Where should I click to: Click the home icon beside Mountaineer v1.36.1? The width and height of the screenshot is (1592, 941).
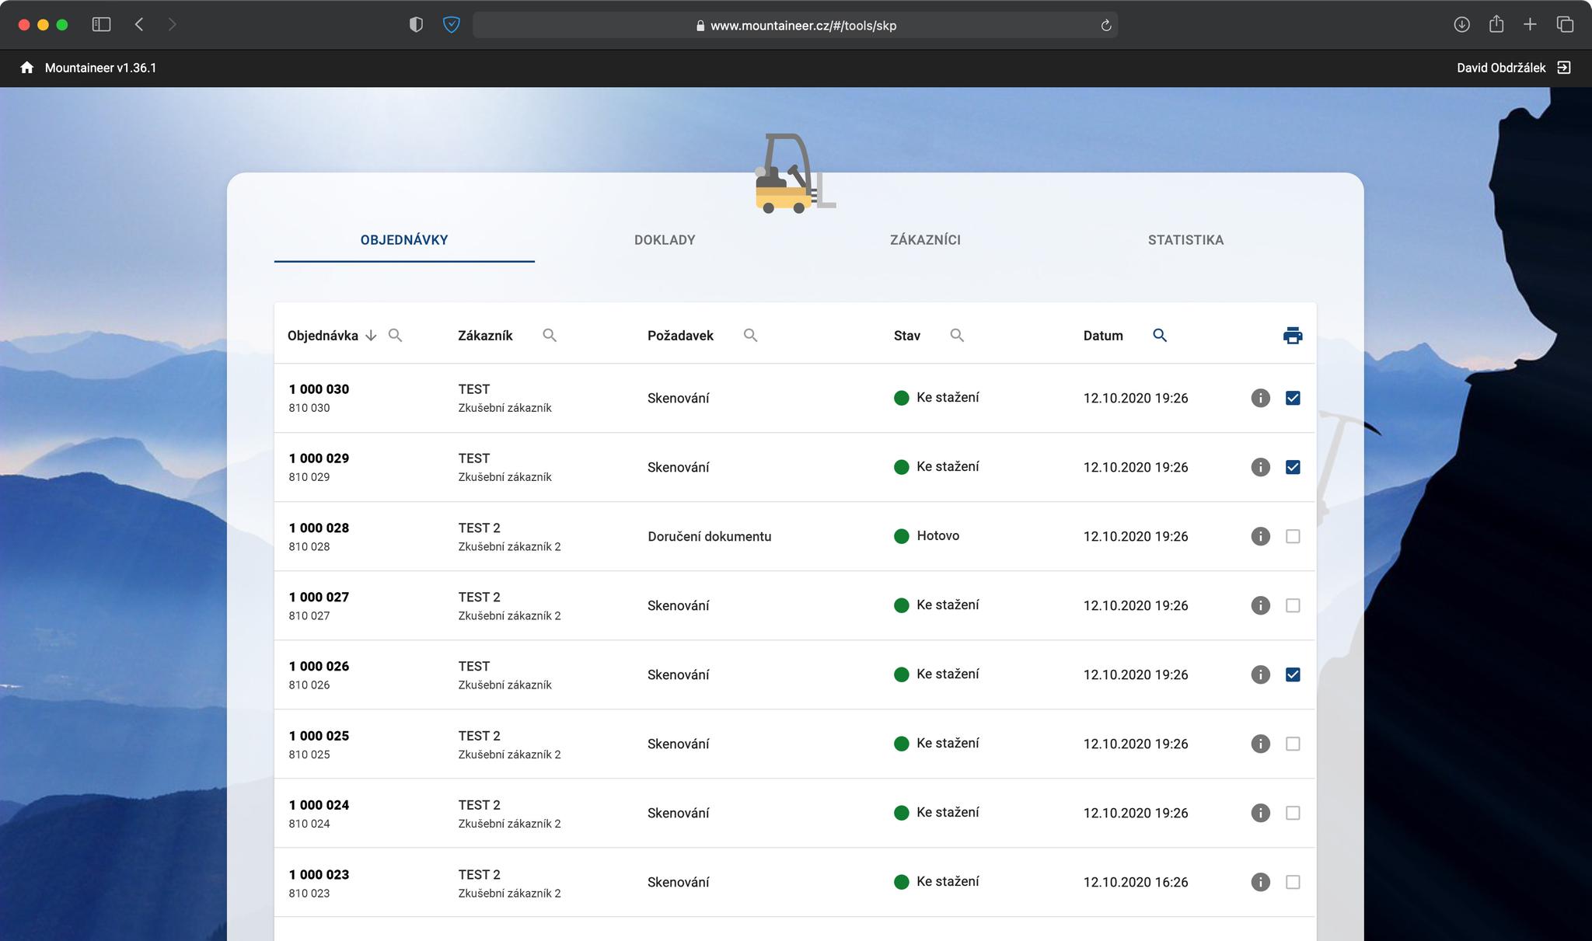click(27, 68)
